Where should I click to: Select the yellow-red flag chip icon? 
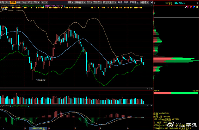click(x=191, y=7)
